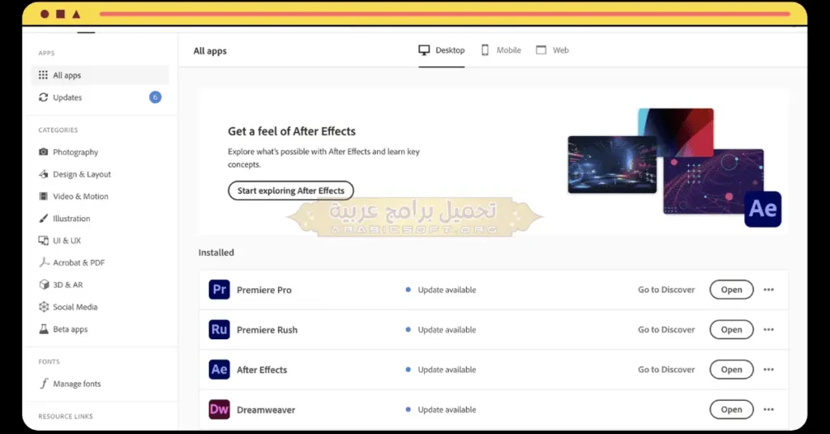Click the UI & UX icon

tap(44, 240)
